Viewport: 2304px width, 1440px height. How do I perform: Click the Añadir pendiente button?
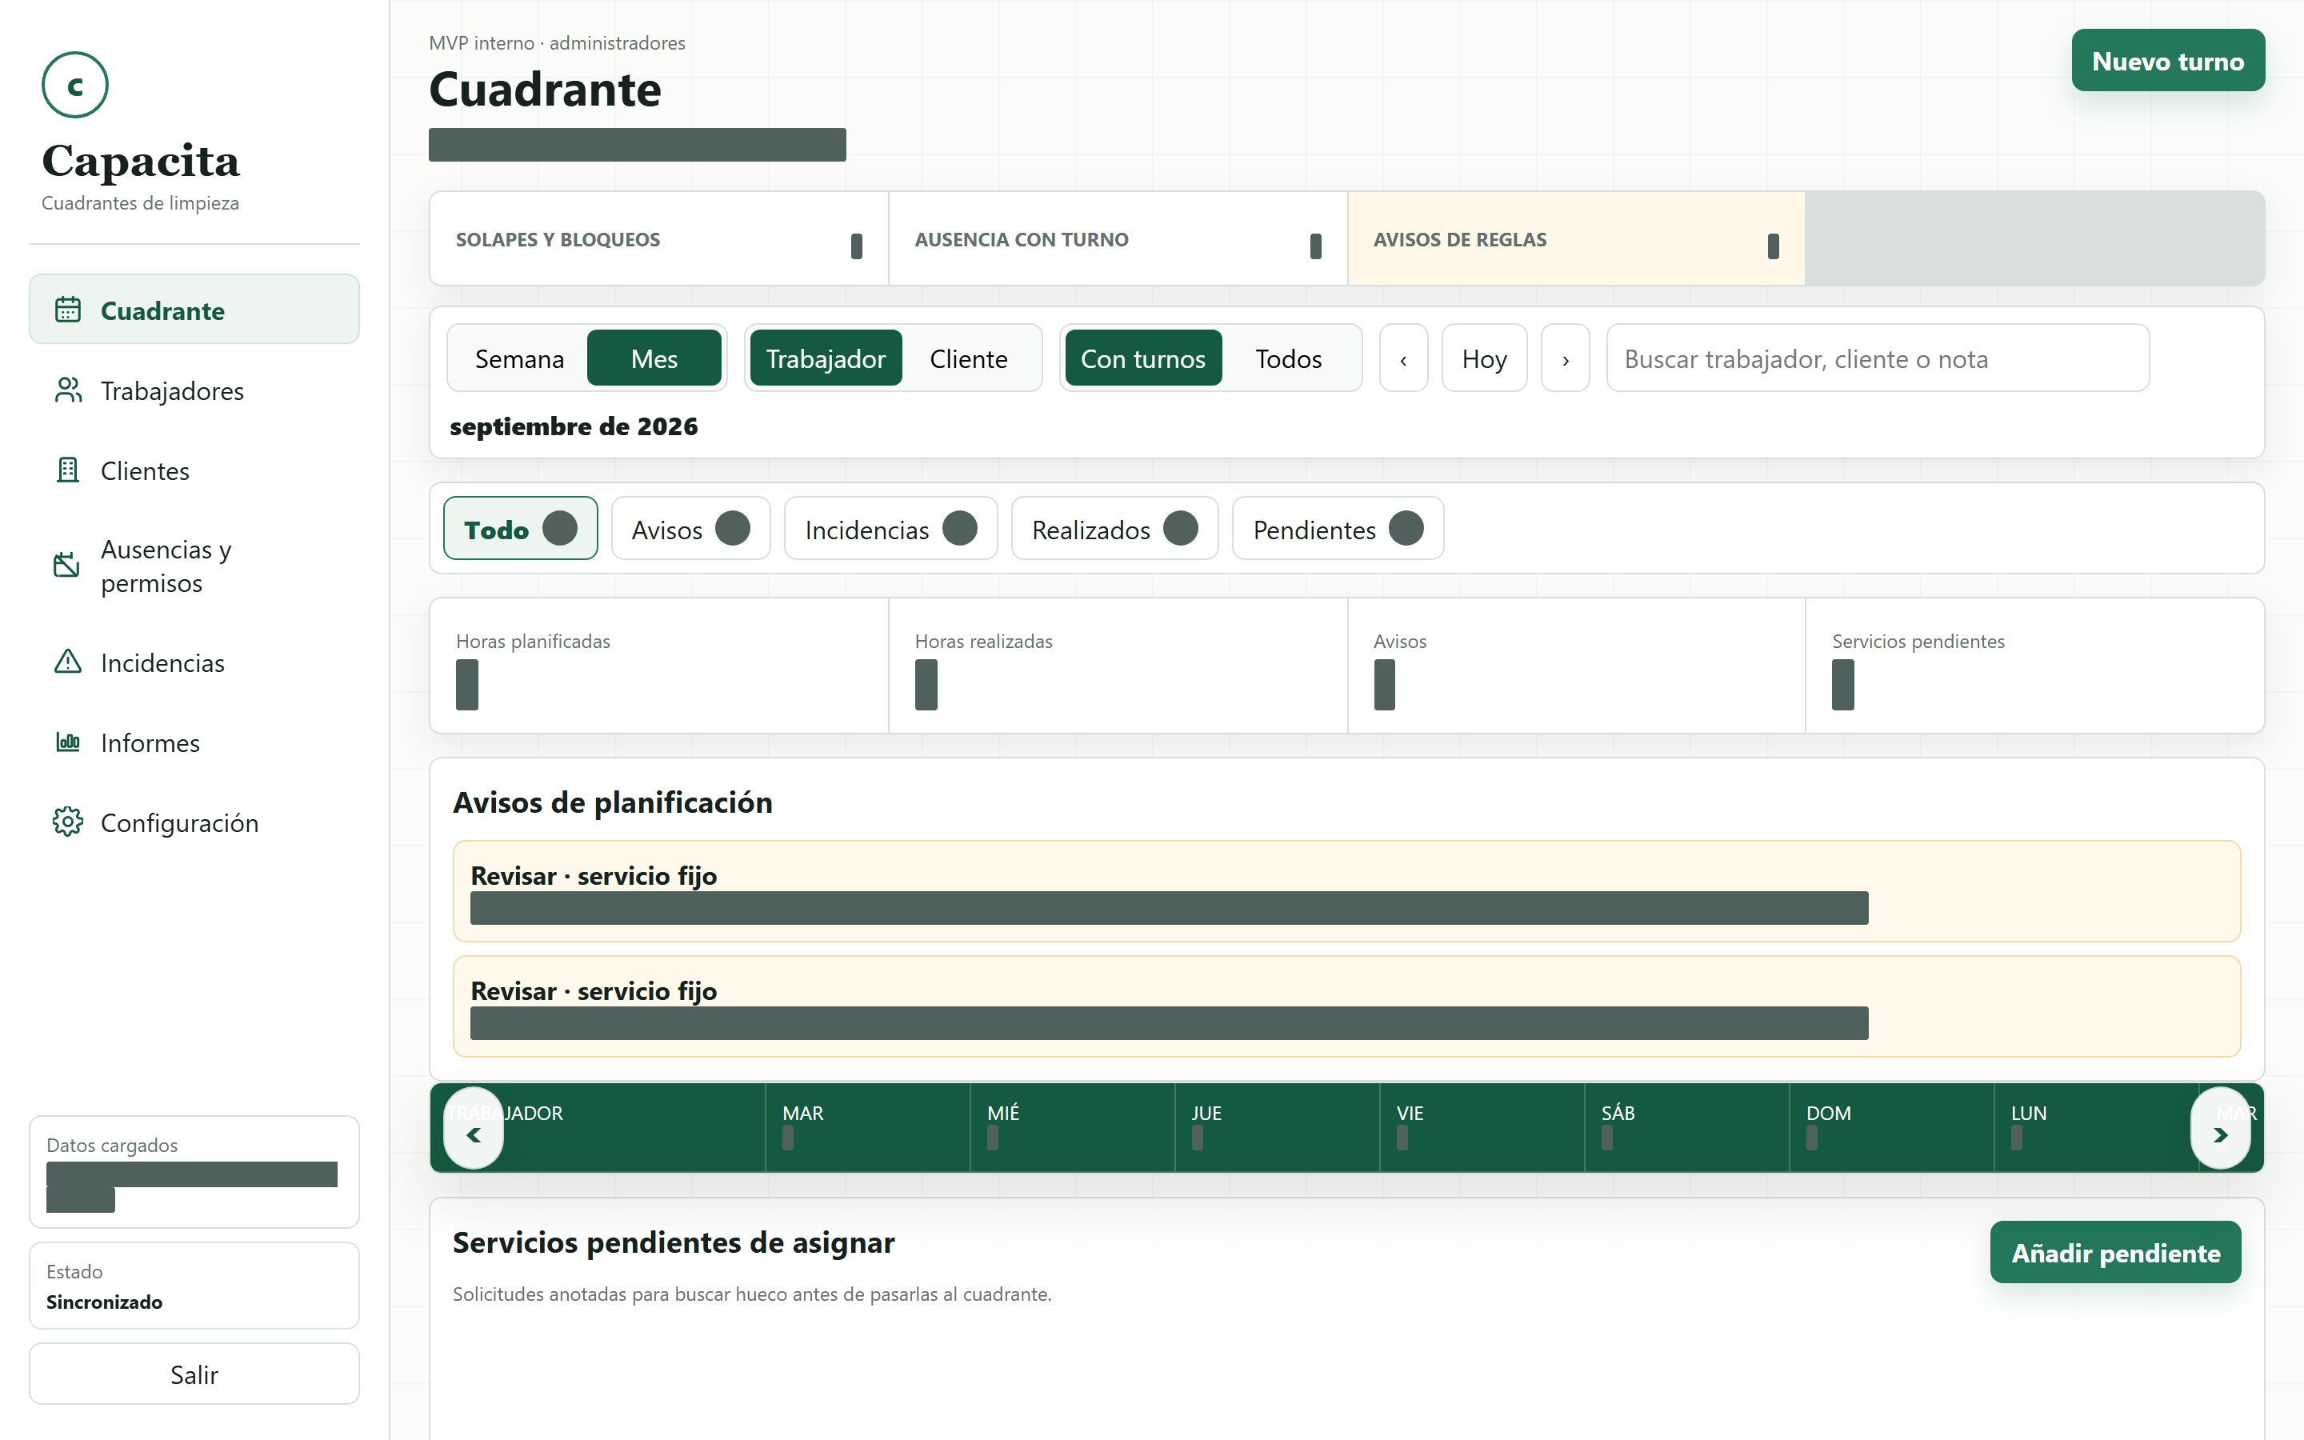click(x=2114, y=1252)
